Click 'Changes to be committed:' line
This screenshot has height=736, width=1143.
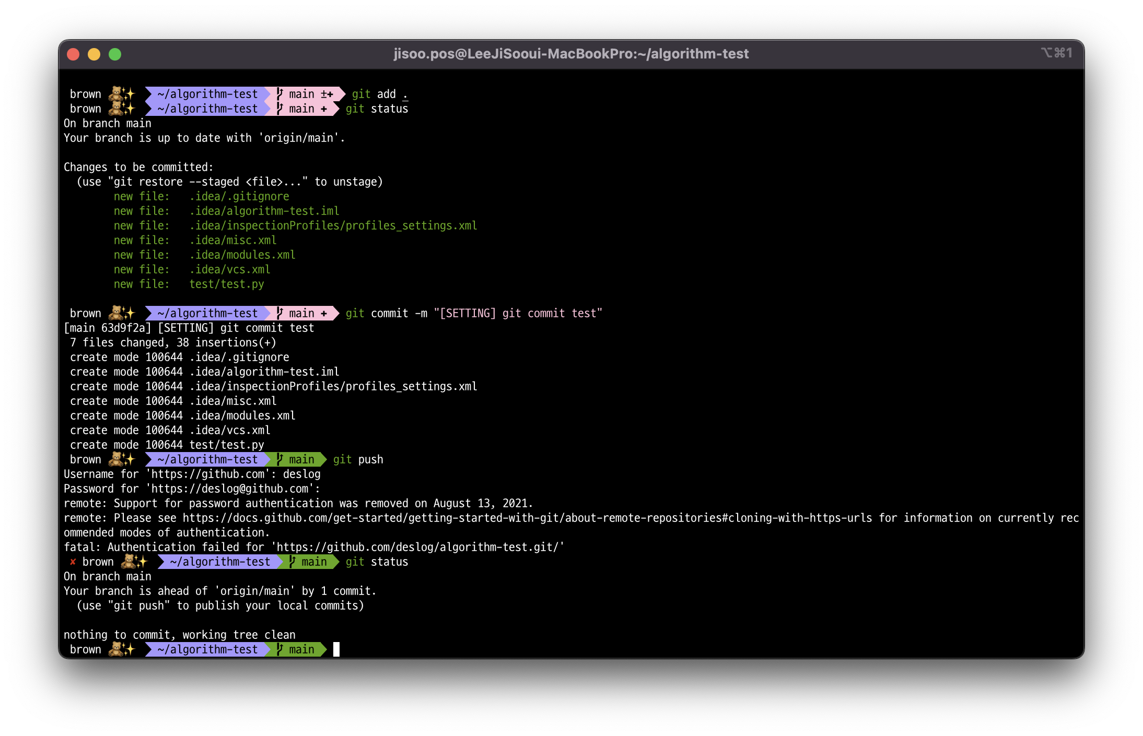(138, 167)
